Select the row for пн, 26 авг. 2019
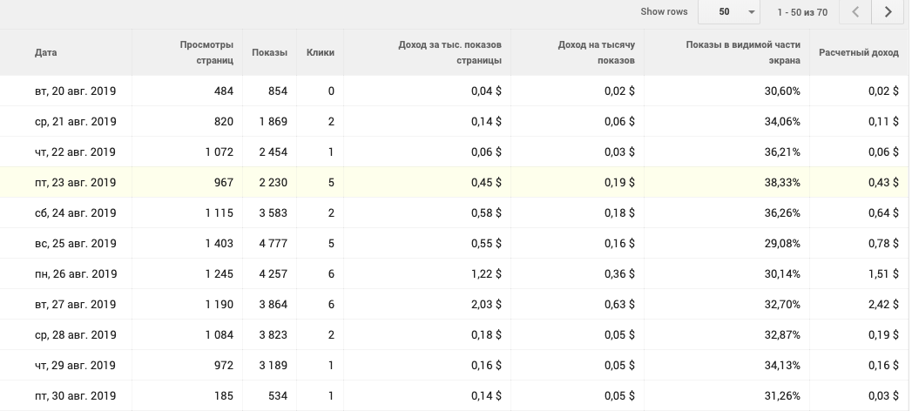This screenshot has height=411, width=912. click(x=75, y=274)
